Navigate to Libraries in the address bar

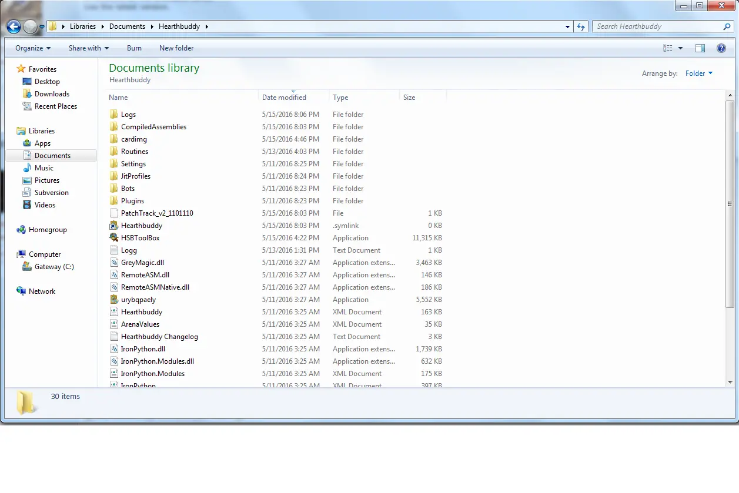click(x=83, y=26)
